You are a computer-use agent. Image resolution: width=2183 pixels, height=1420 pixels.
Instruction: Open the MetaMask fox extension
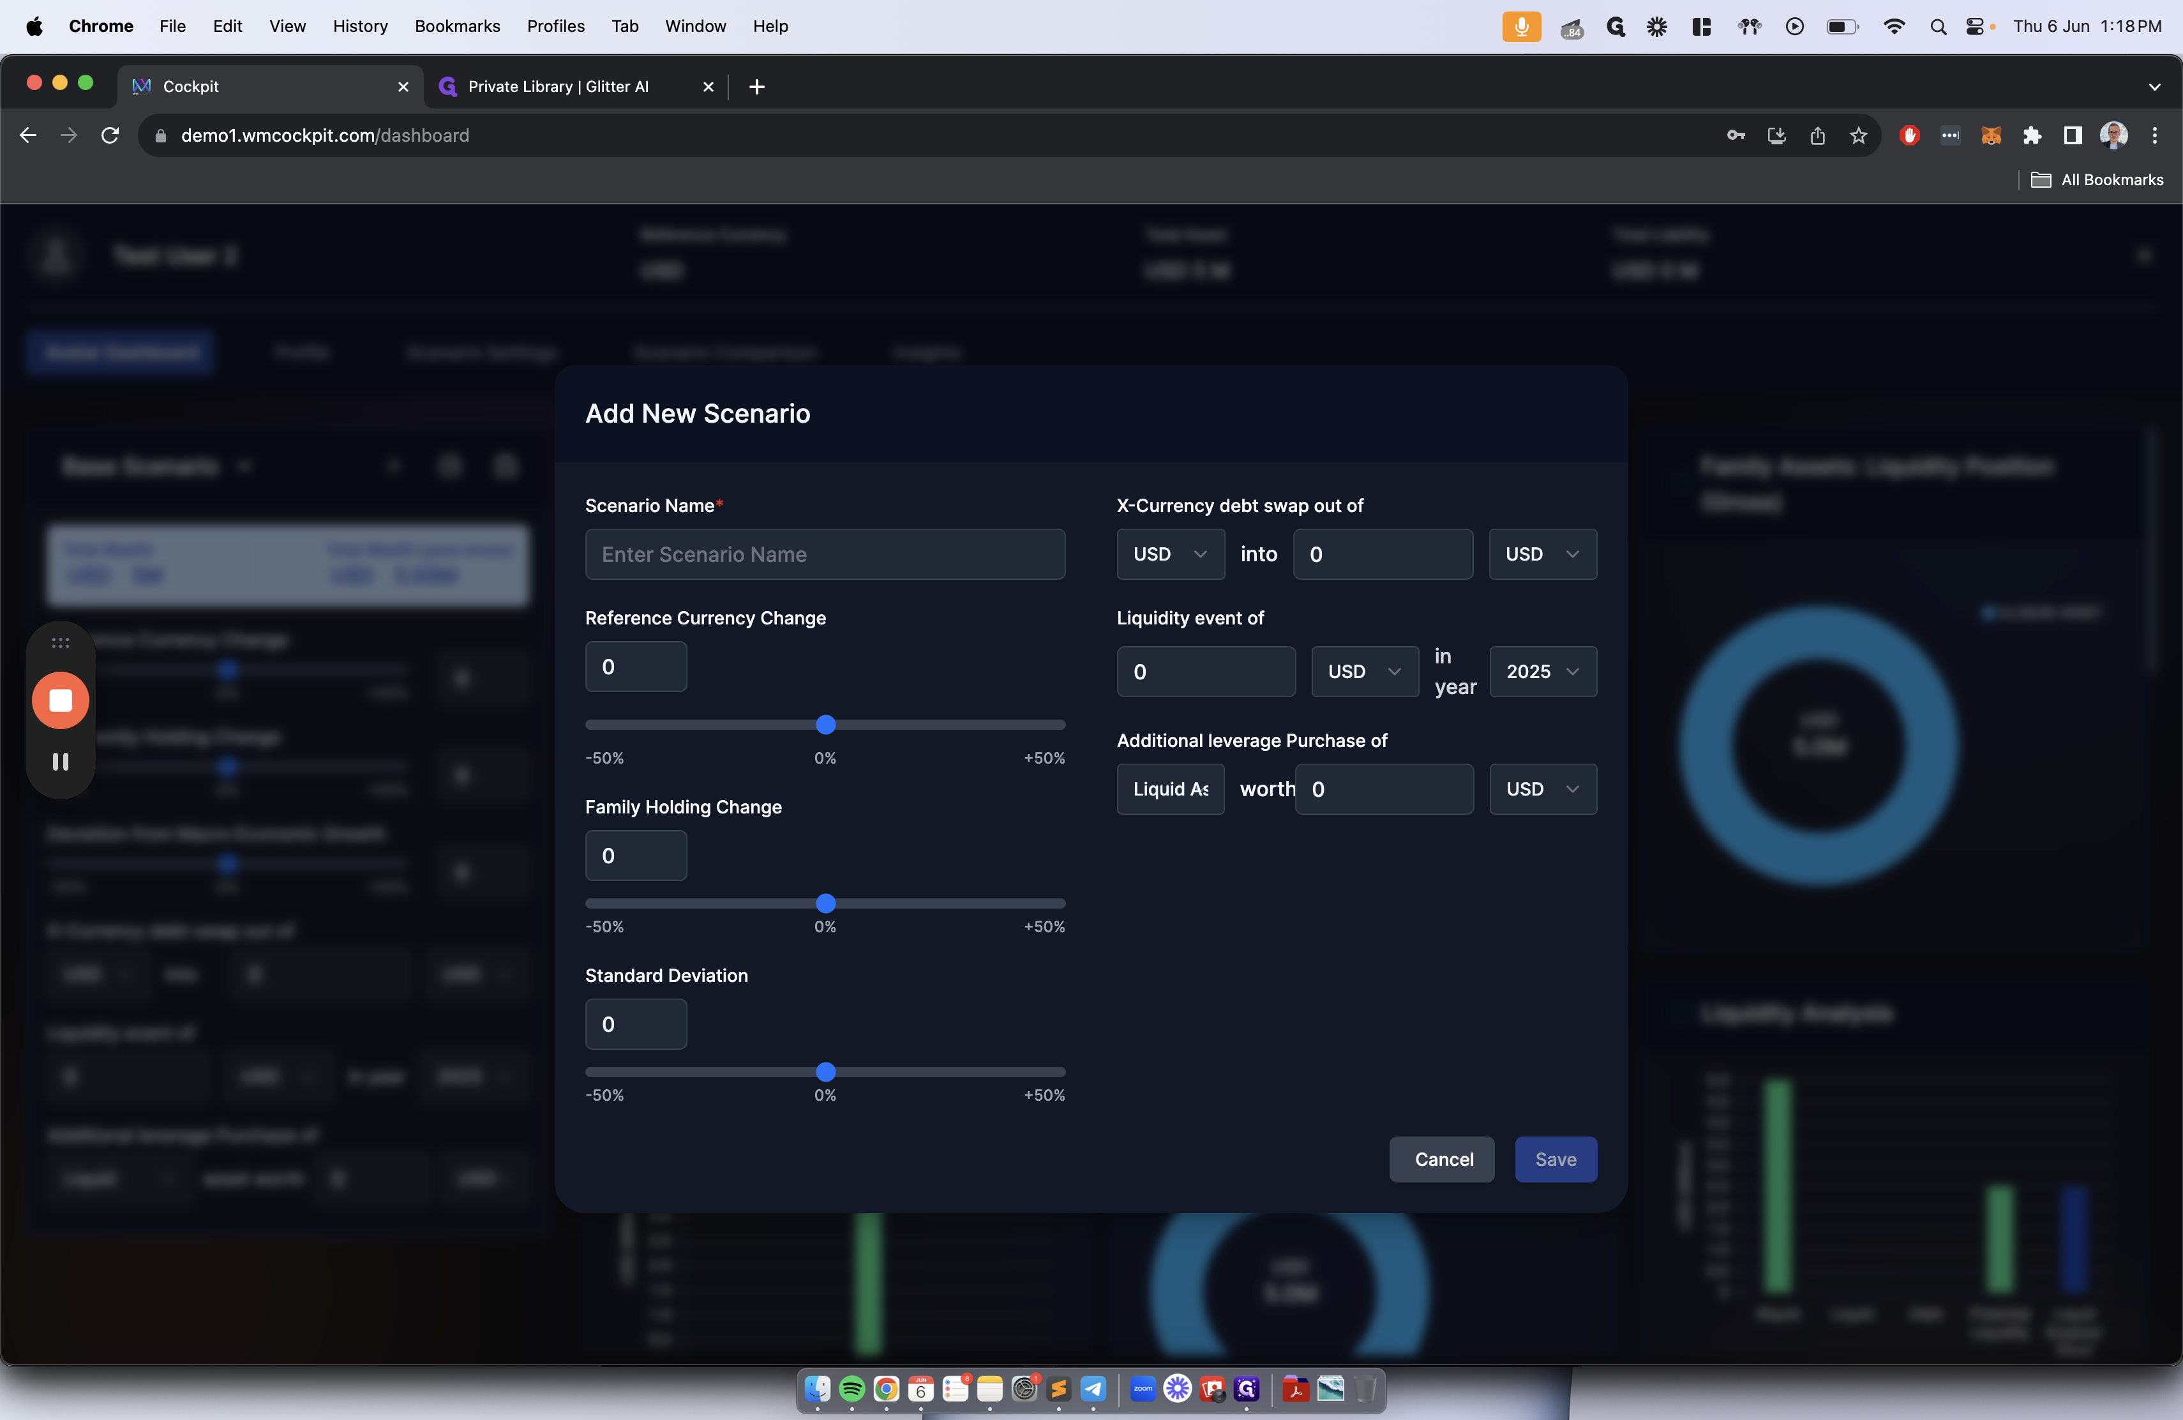[x=1990, y=136]
